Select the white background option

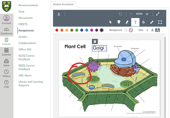[x=126, y=30]
